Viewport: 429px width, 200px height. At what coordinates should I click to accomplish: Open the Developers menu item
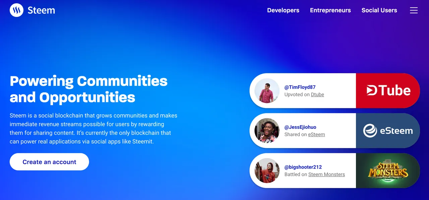(283, 10)
